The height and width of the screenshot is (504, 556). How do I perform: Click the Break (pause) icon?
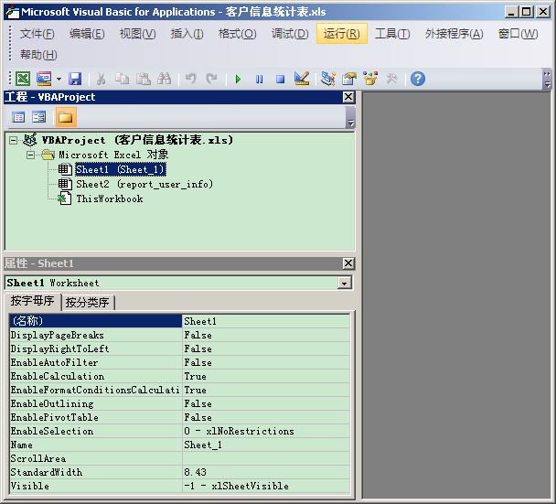point(259,79)
